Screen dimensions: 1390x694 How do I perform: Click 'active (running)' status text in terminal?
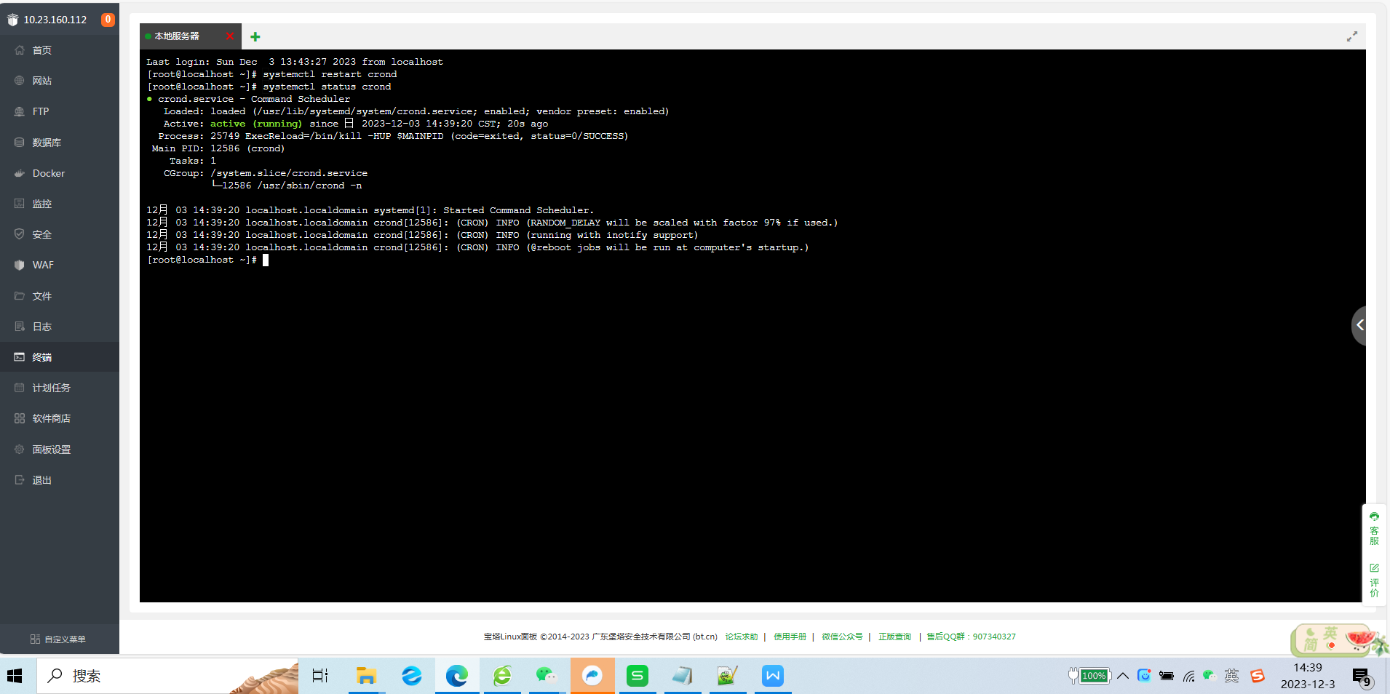256,124
